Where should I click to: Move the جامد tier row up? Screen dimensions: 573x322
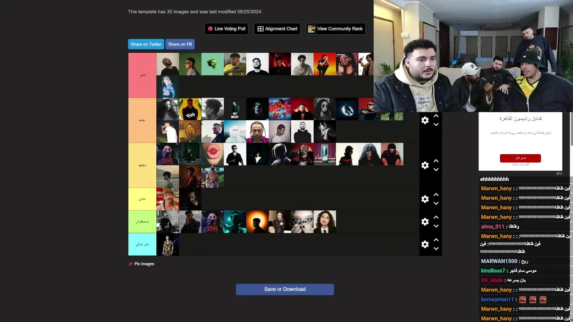tap(436, 116)
